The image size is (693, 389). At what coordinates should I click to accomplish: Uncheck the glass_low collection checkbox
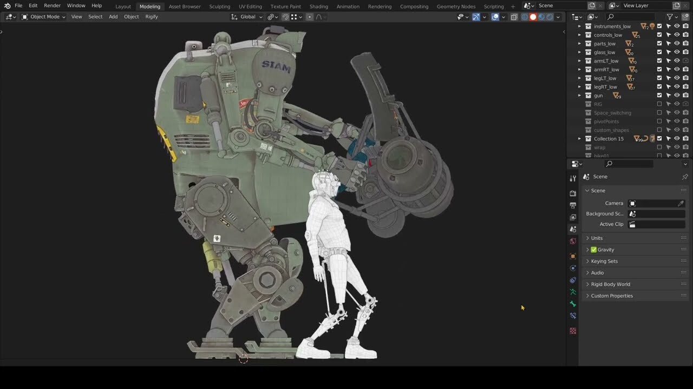(x=659, y=52)
